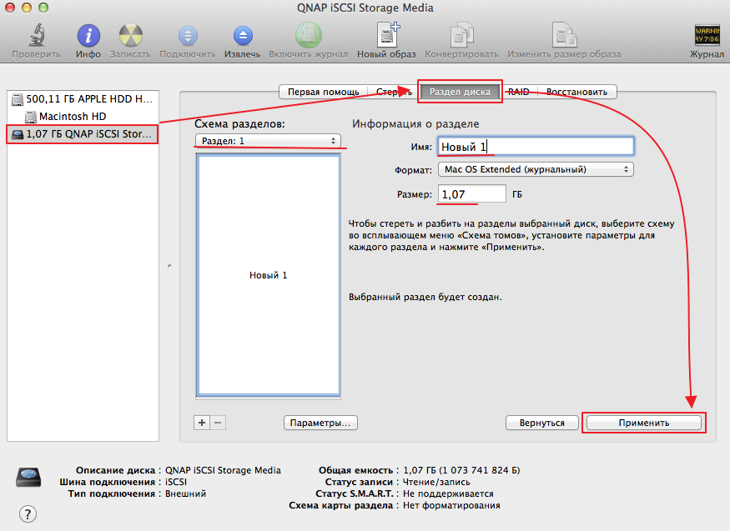730x531 pixels.
Task: Click the Конвертировать toolbar icon
Action: (461, 35)
